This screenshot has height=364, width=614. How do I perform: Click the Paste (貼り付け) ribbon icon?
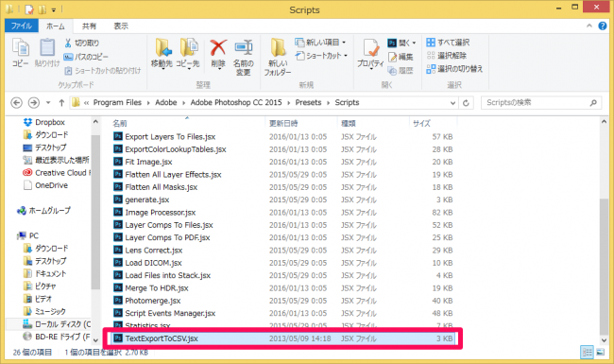[x=47, y=53]
